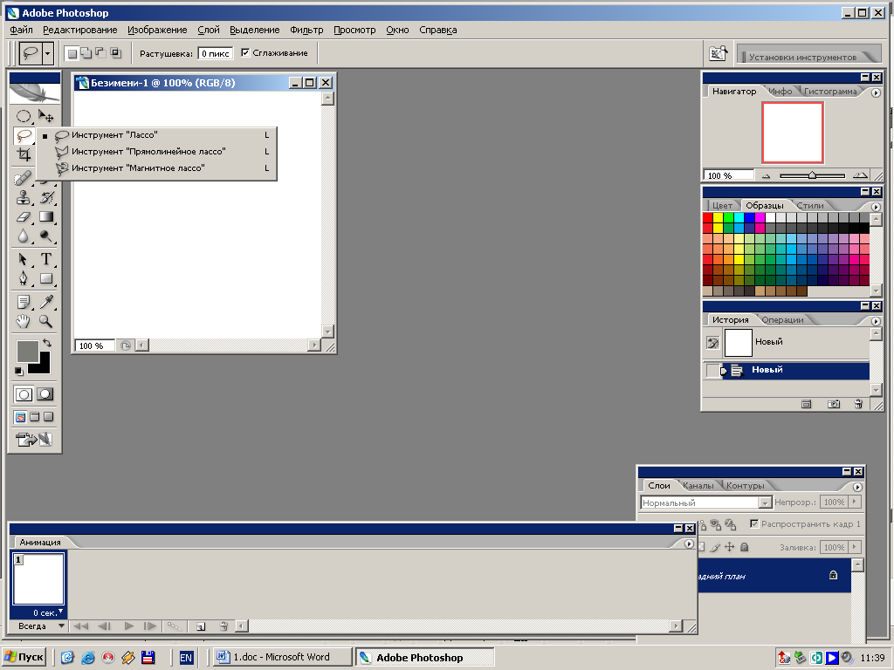Select the Eyedropper tool
Viewport: 894px width, 670px height.
tap(46, 302)
